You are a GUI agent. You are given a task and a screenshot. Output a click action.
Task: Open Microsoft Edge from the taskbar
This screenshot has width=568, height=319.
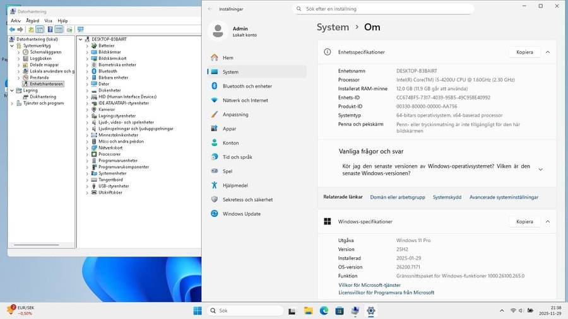(324, 311)
